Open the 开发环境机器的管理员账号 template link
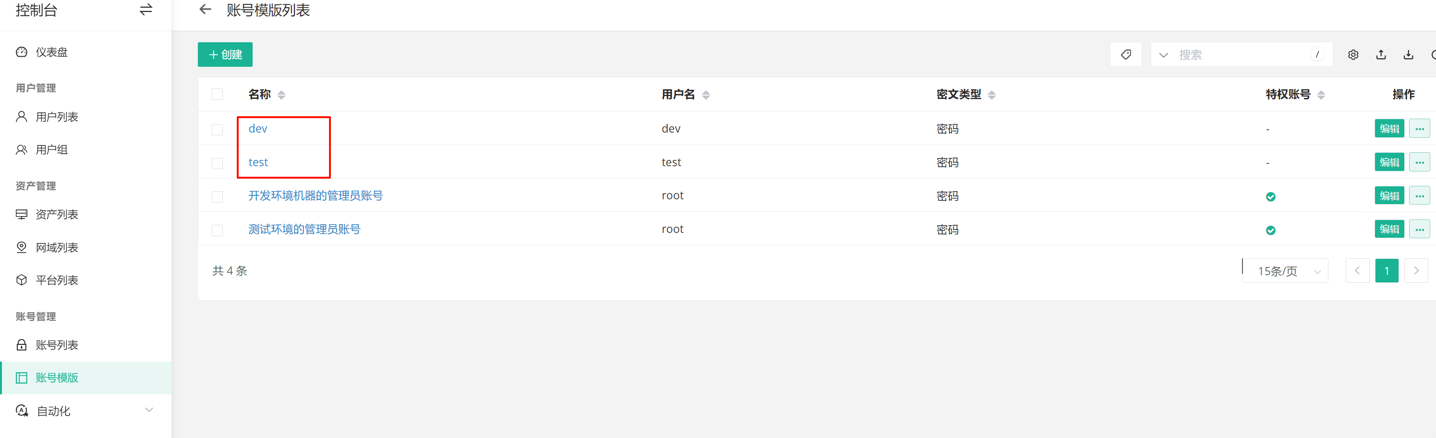 (x=316, y=195)
